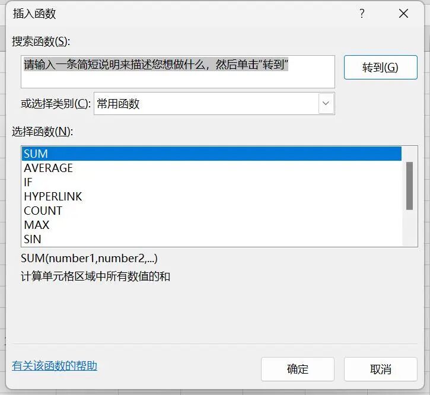
Task: Select AVERAGE in the function list
Action: click(211, 168)
